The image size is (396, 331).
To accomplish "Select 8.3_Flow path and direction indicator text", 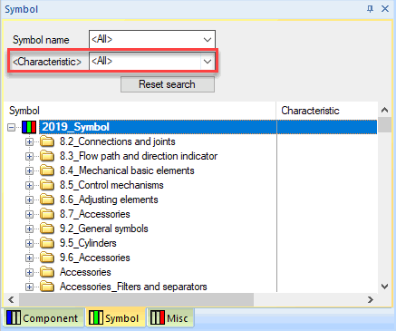I will tap(139, 156).
